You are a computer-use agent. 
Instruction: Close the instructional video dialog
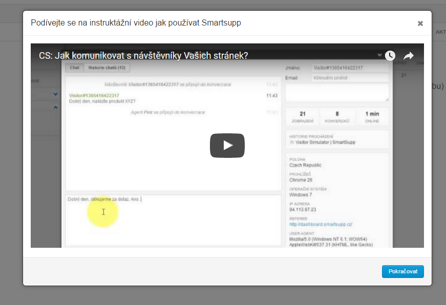click(x=420, y=24)
